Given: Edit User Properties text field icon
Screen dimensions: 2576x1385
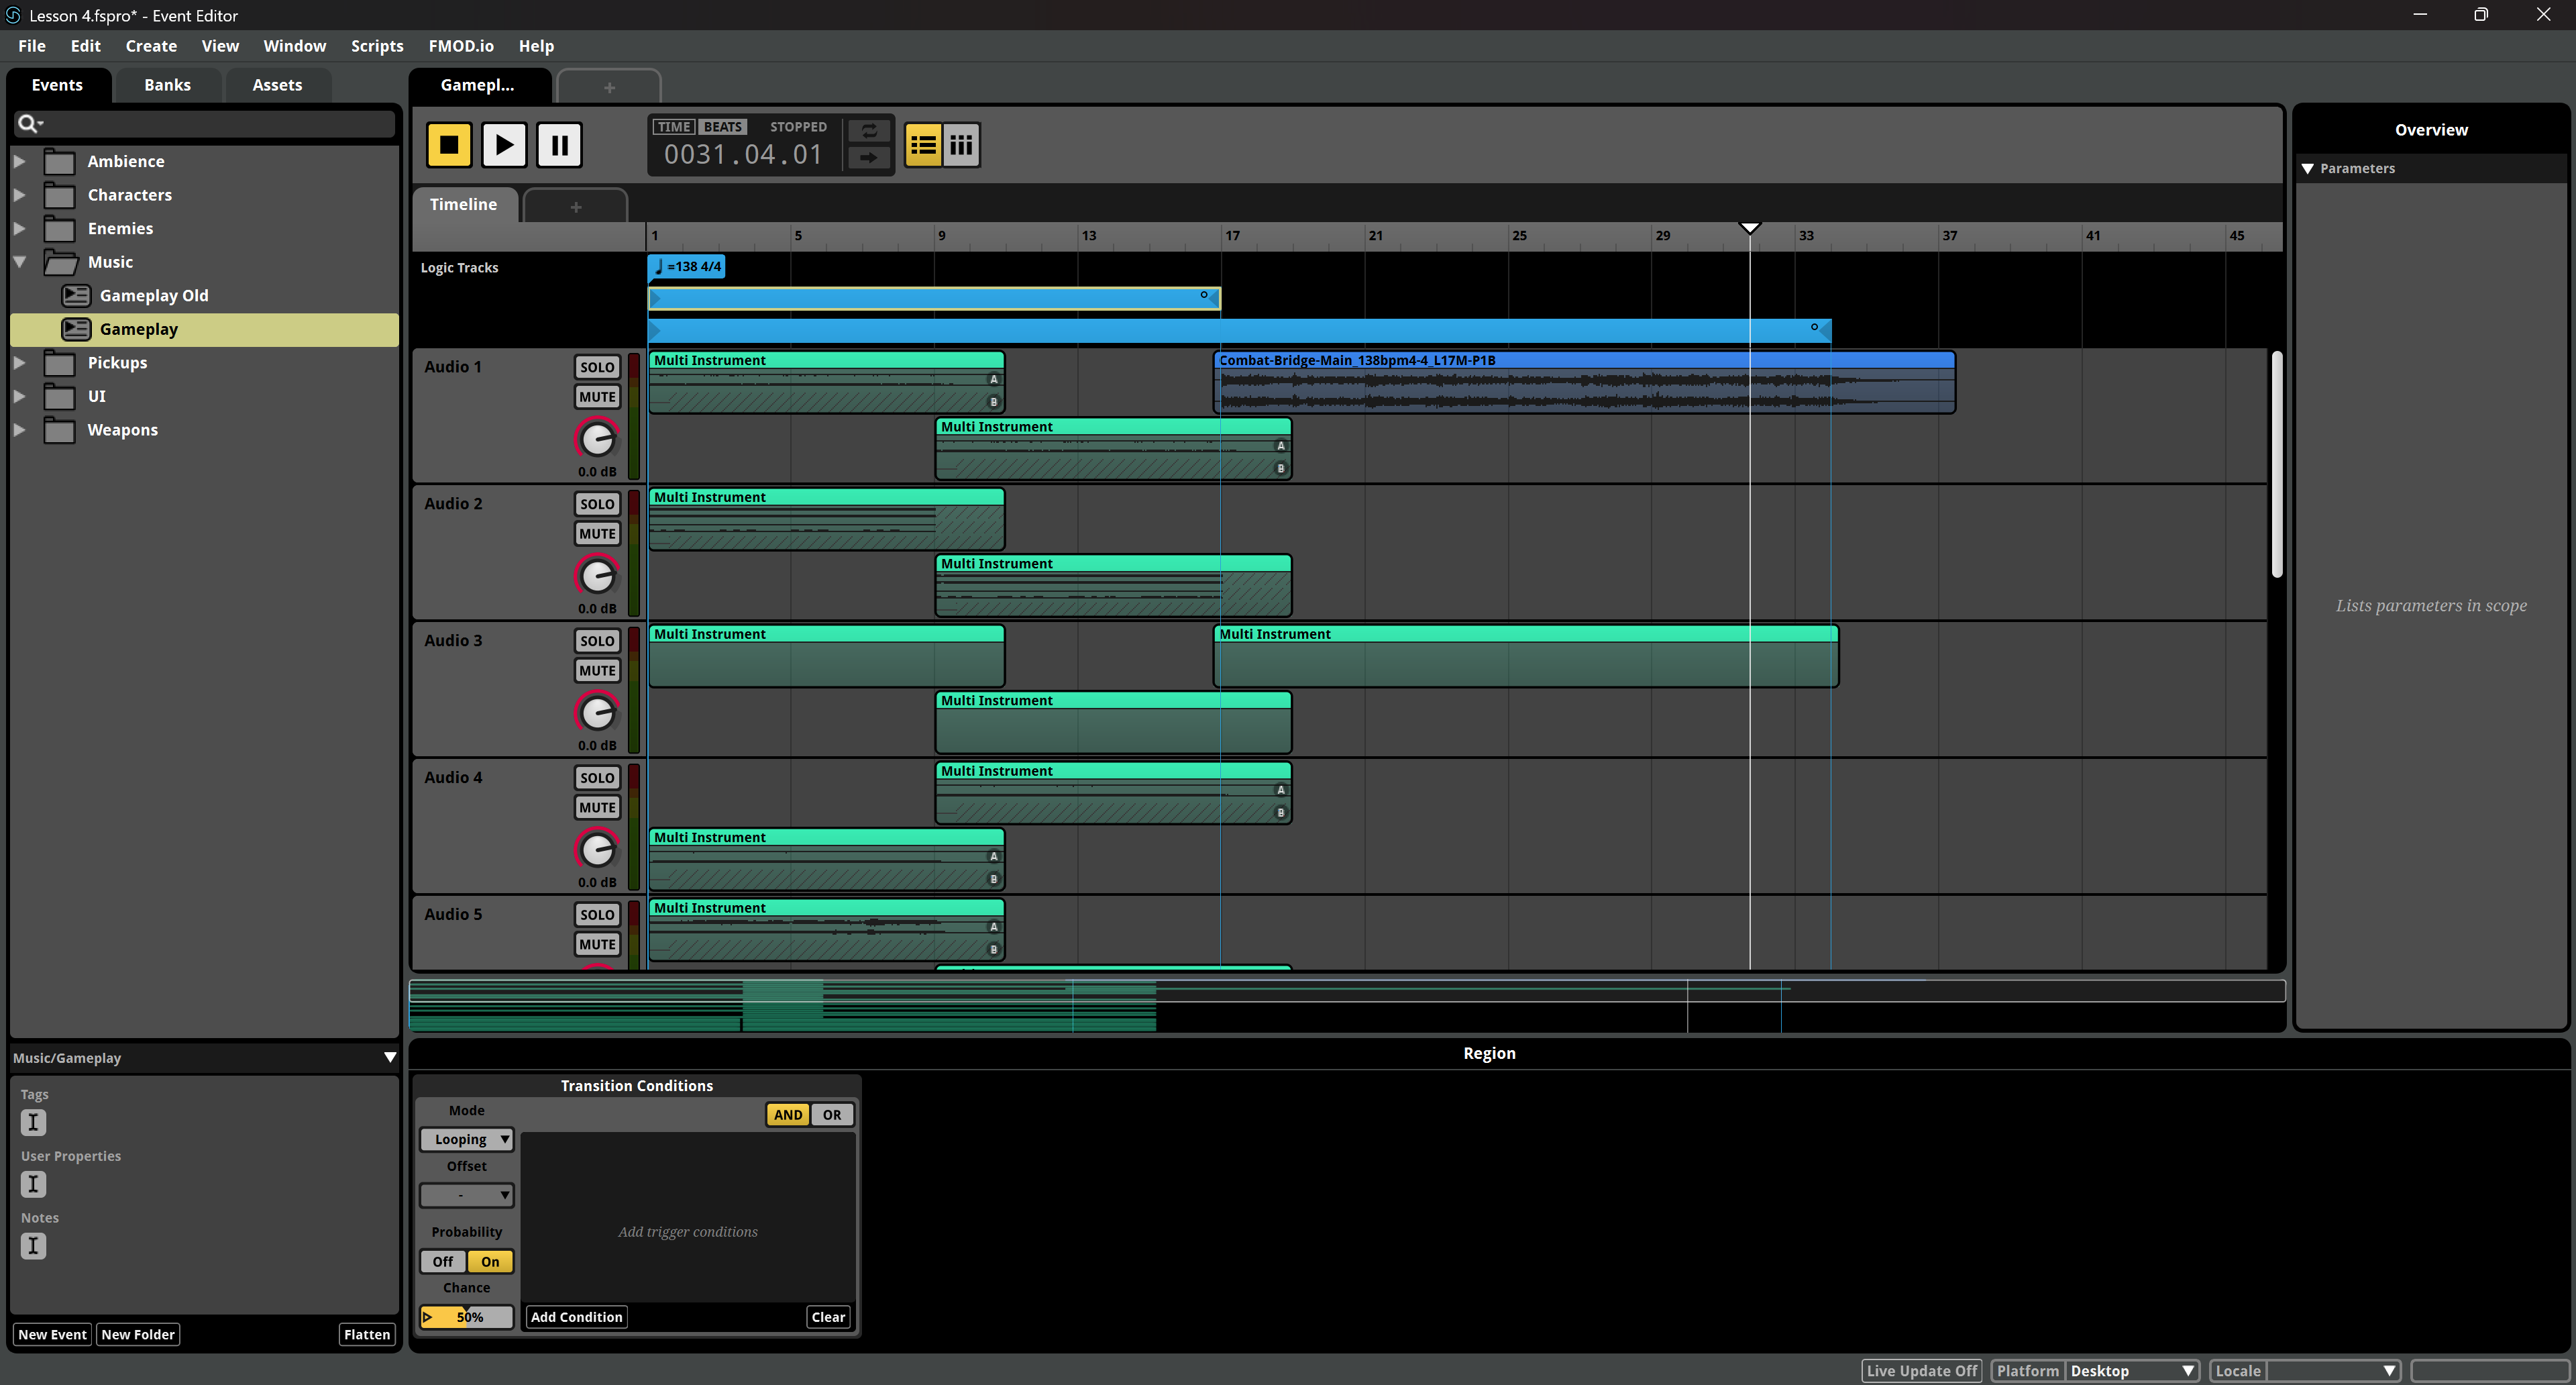Looking at the screenshot, I should pos(33,1184).
